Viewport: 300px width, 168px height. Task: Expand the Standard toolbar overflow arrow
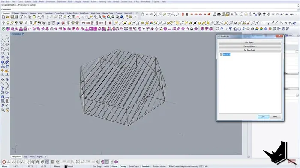[x=136, y=17]
